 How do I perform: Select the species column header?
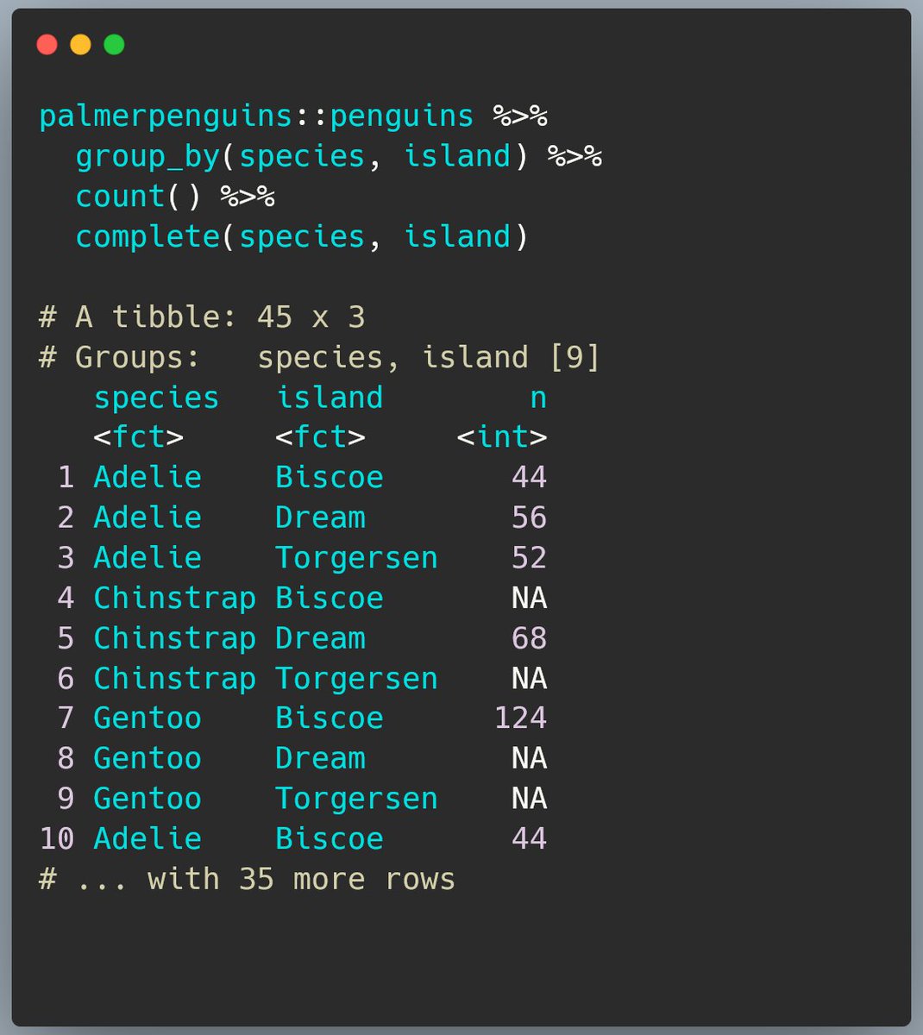[156, 398]
